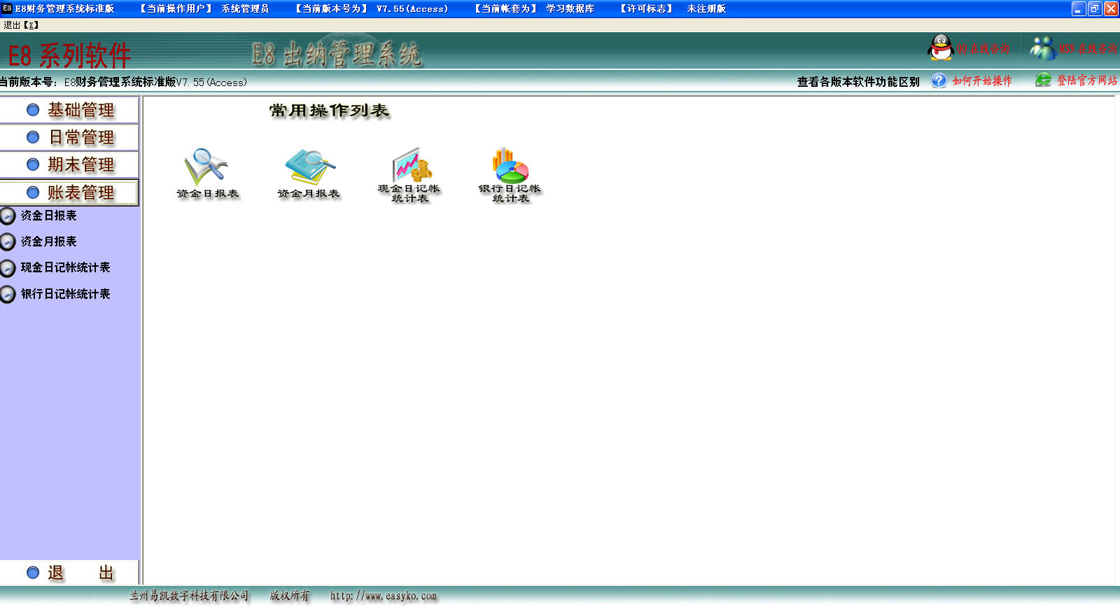
Task: Click the 当前版本号 version text
Action: (123, 82)
